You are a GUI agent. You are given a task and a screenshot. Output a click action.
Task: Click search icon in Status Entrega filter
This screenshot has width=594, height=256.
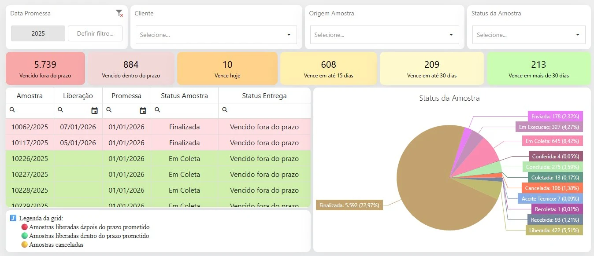click(225, 110)
